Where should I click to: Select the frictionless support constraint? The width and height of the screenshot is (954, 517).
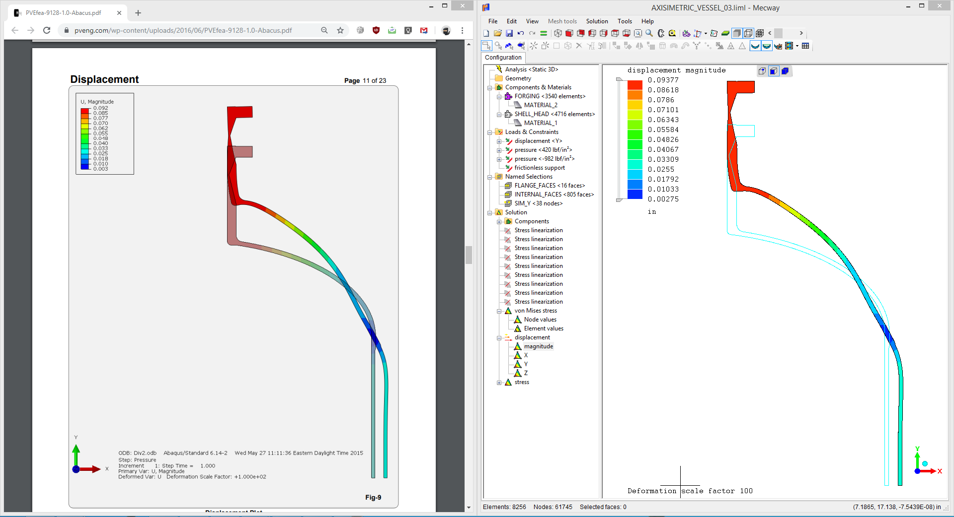tap(540, 168)
